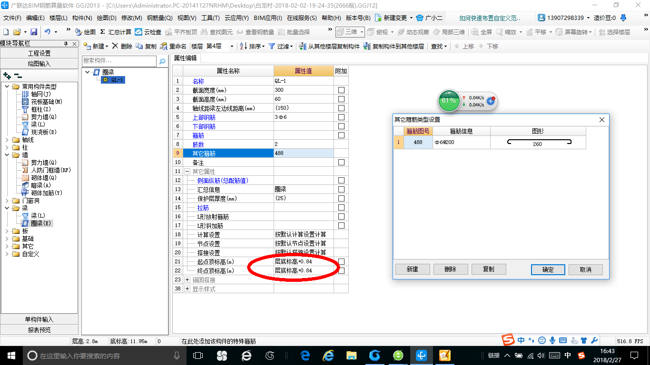Expand 门窗洞 node in navigator tree

(x=7, y=201)
